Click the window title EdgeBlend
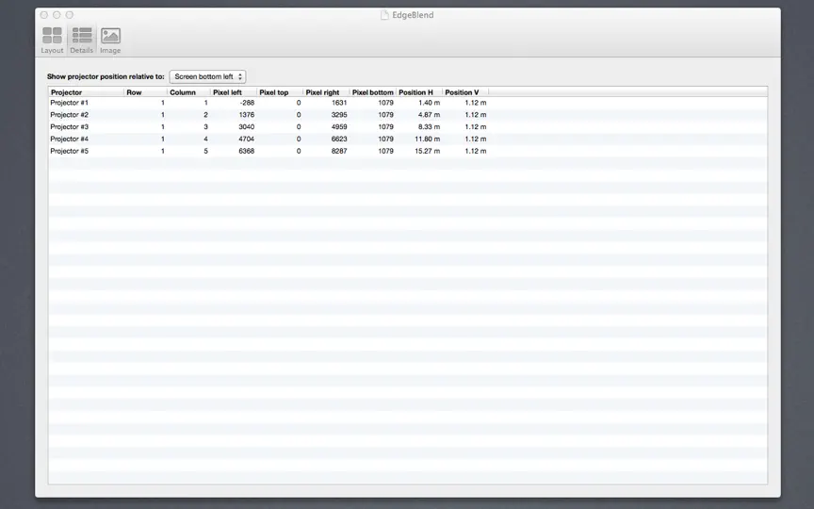Viewport: 814px width, 509px height. pos(413,15)
